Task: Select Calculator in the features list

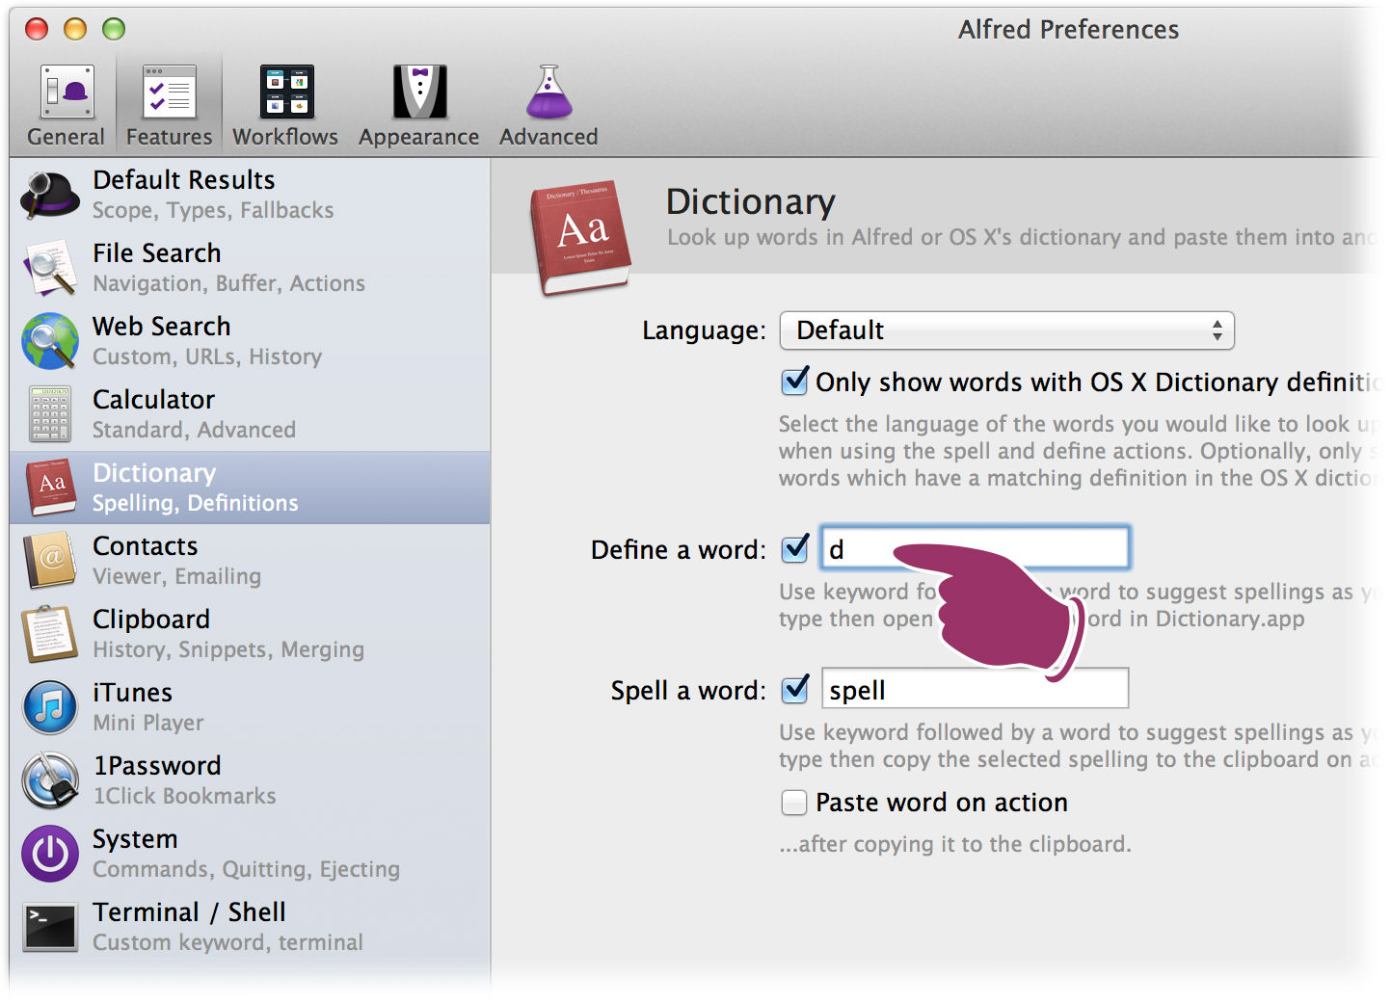Action: [250, 414]
